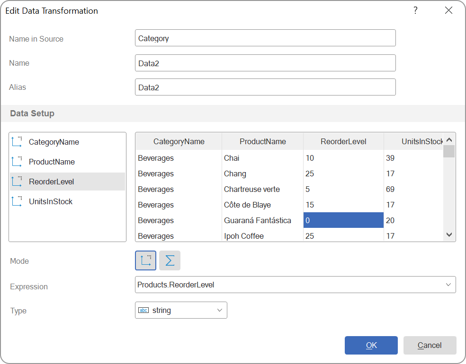Open dialog help via question mark icon
This screenshot has width=466, height=364.
click(415, 10)
